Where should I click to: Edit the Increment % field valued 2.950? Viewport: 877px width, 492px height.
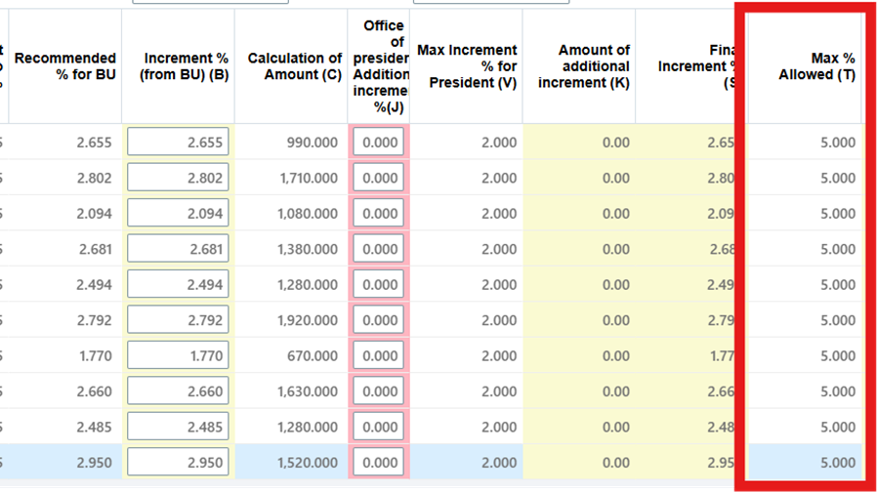(178, 463)
